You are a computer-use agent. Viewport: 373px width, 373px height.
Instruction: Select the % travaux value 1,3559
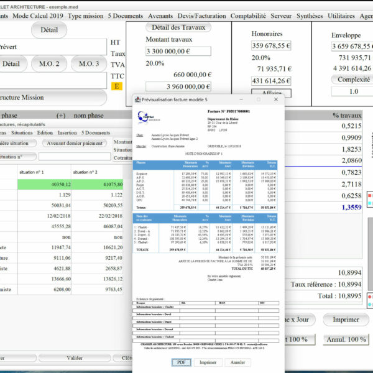[352, 208]
